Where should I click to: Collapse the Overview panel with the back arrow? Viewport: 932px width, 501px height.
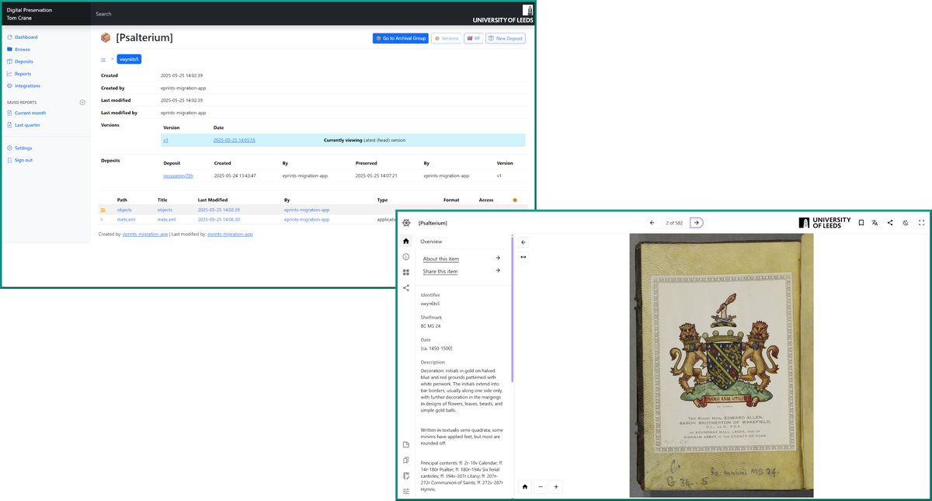(523, 242)
